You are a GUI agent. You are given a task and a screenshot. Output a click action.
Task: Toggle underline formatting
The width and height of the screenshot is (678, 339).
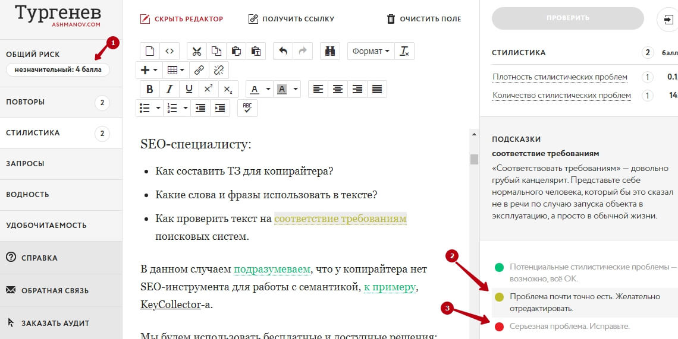[x=189, y=89]
